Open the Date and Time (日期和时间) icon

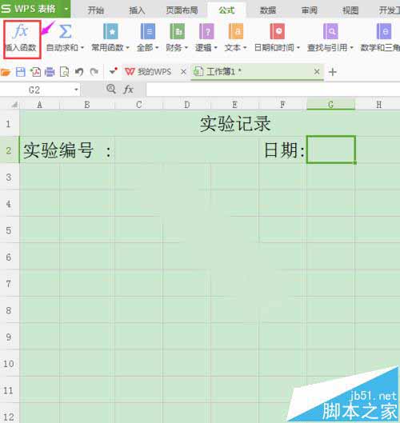pos(277,31)
